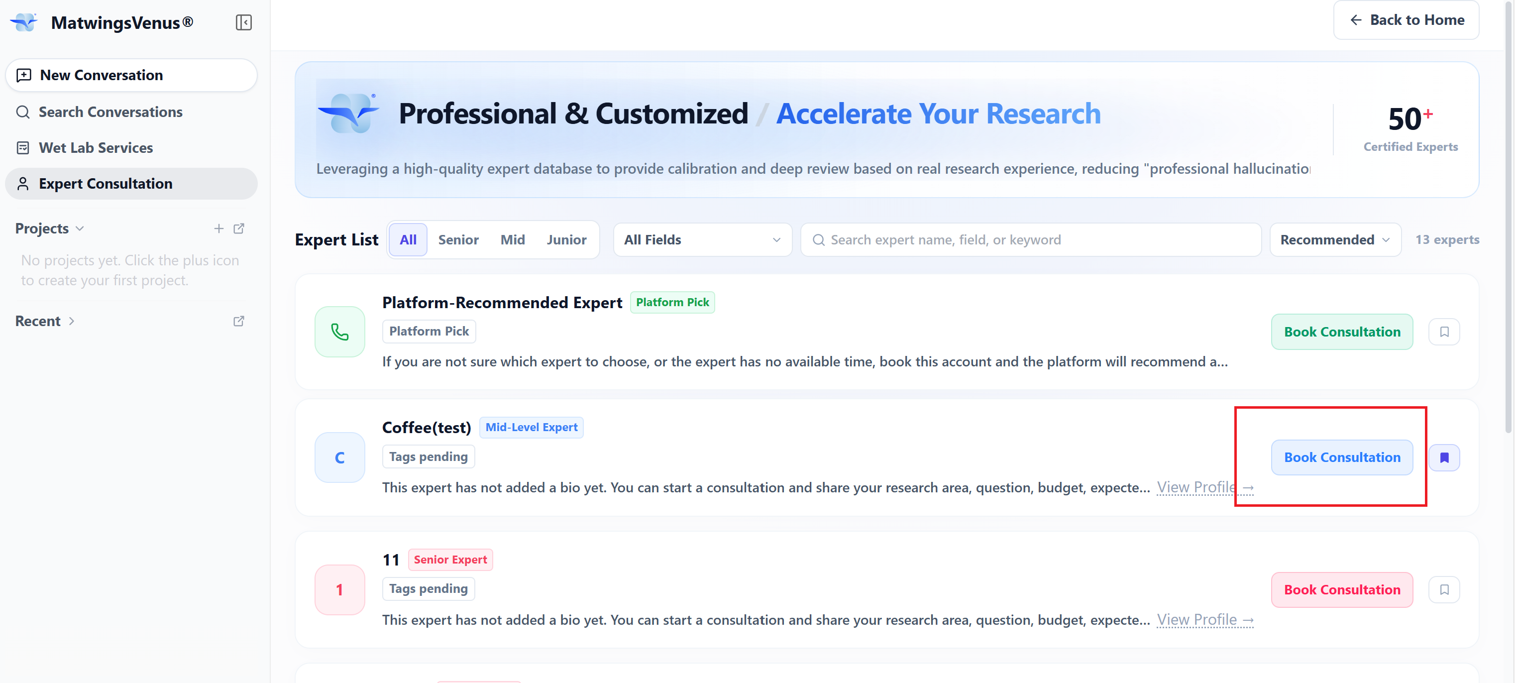Click Tags pending under Coffee(test)
Screen dimensions: 1517x683
428,457
